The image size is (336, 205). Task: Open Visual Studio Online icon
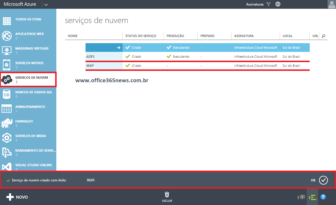[7, 167]
